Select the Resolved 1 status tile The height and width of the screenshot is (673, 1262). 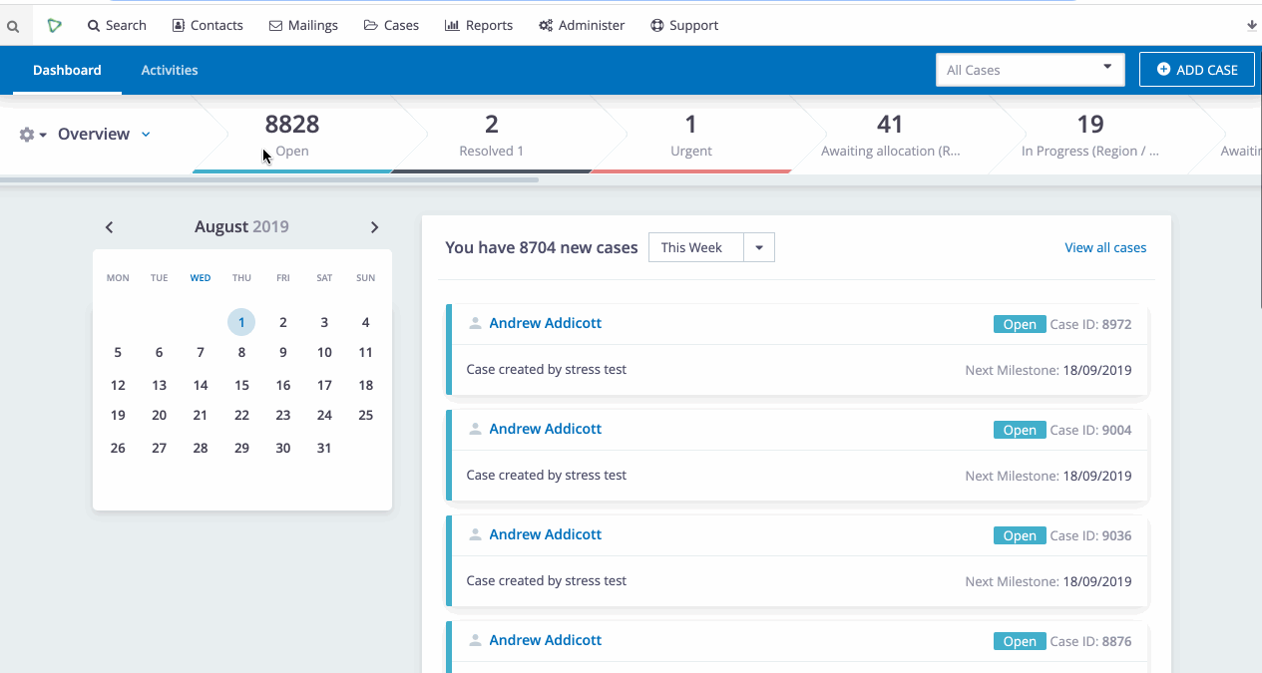pyautogui.click(x=492, y=136)
